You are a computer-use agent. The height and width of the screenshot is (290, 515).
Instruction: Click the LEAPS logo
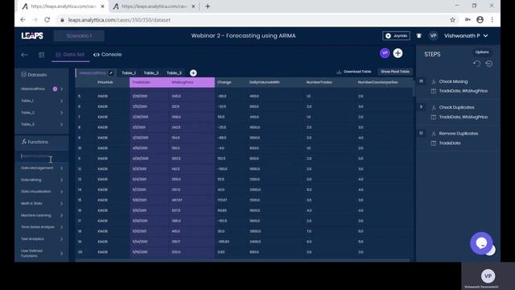click(x=32, y=35)
